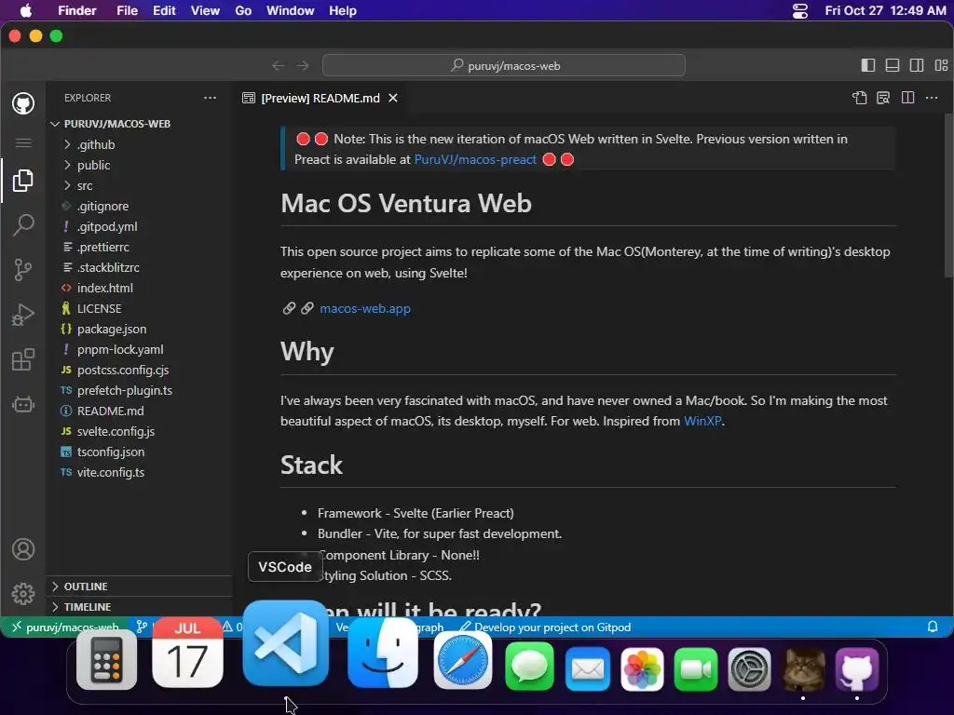Click the puruvj/macos-web remote indicator
Screen dimensions: 954x715
coord(65,627)
